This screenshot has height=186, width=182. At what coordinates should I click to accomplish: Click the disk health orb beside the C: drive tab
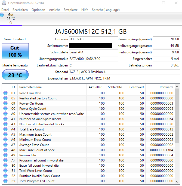2,15
